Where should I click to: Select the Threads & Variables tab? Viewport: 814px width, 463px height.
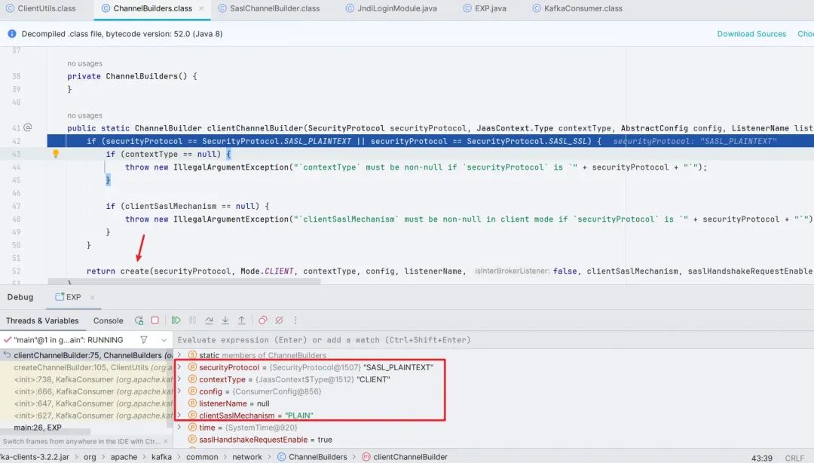coord(42,320)
